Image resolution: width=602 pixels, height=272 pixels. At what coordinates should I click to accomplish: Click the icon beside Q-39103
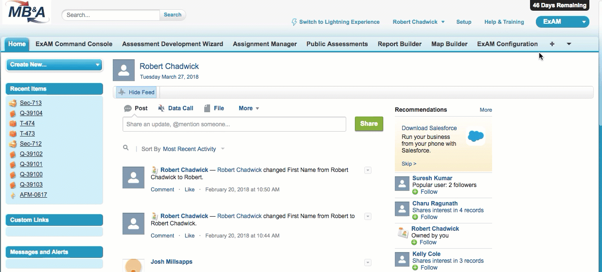[13, 185]
